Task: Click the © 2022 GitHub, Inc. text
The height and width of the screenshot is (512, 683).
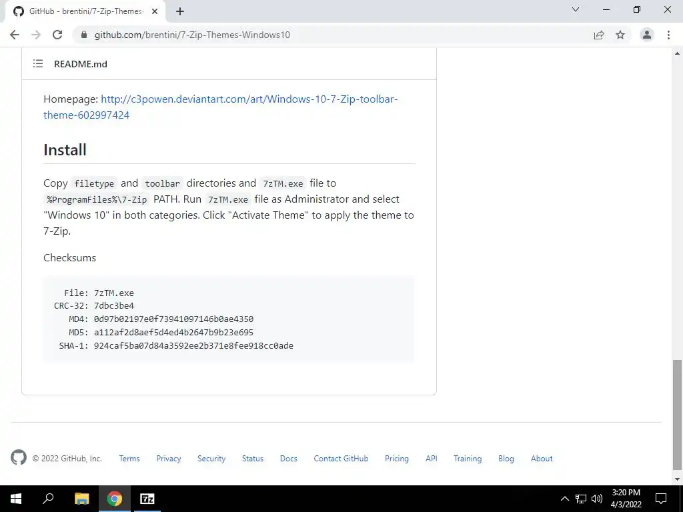Action: click(67, 459)
